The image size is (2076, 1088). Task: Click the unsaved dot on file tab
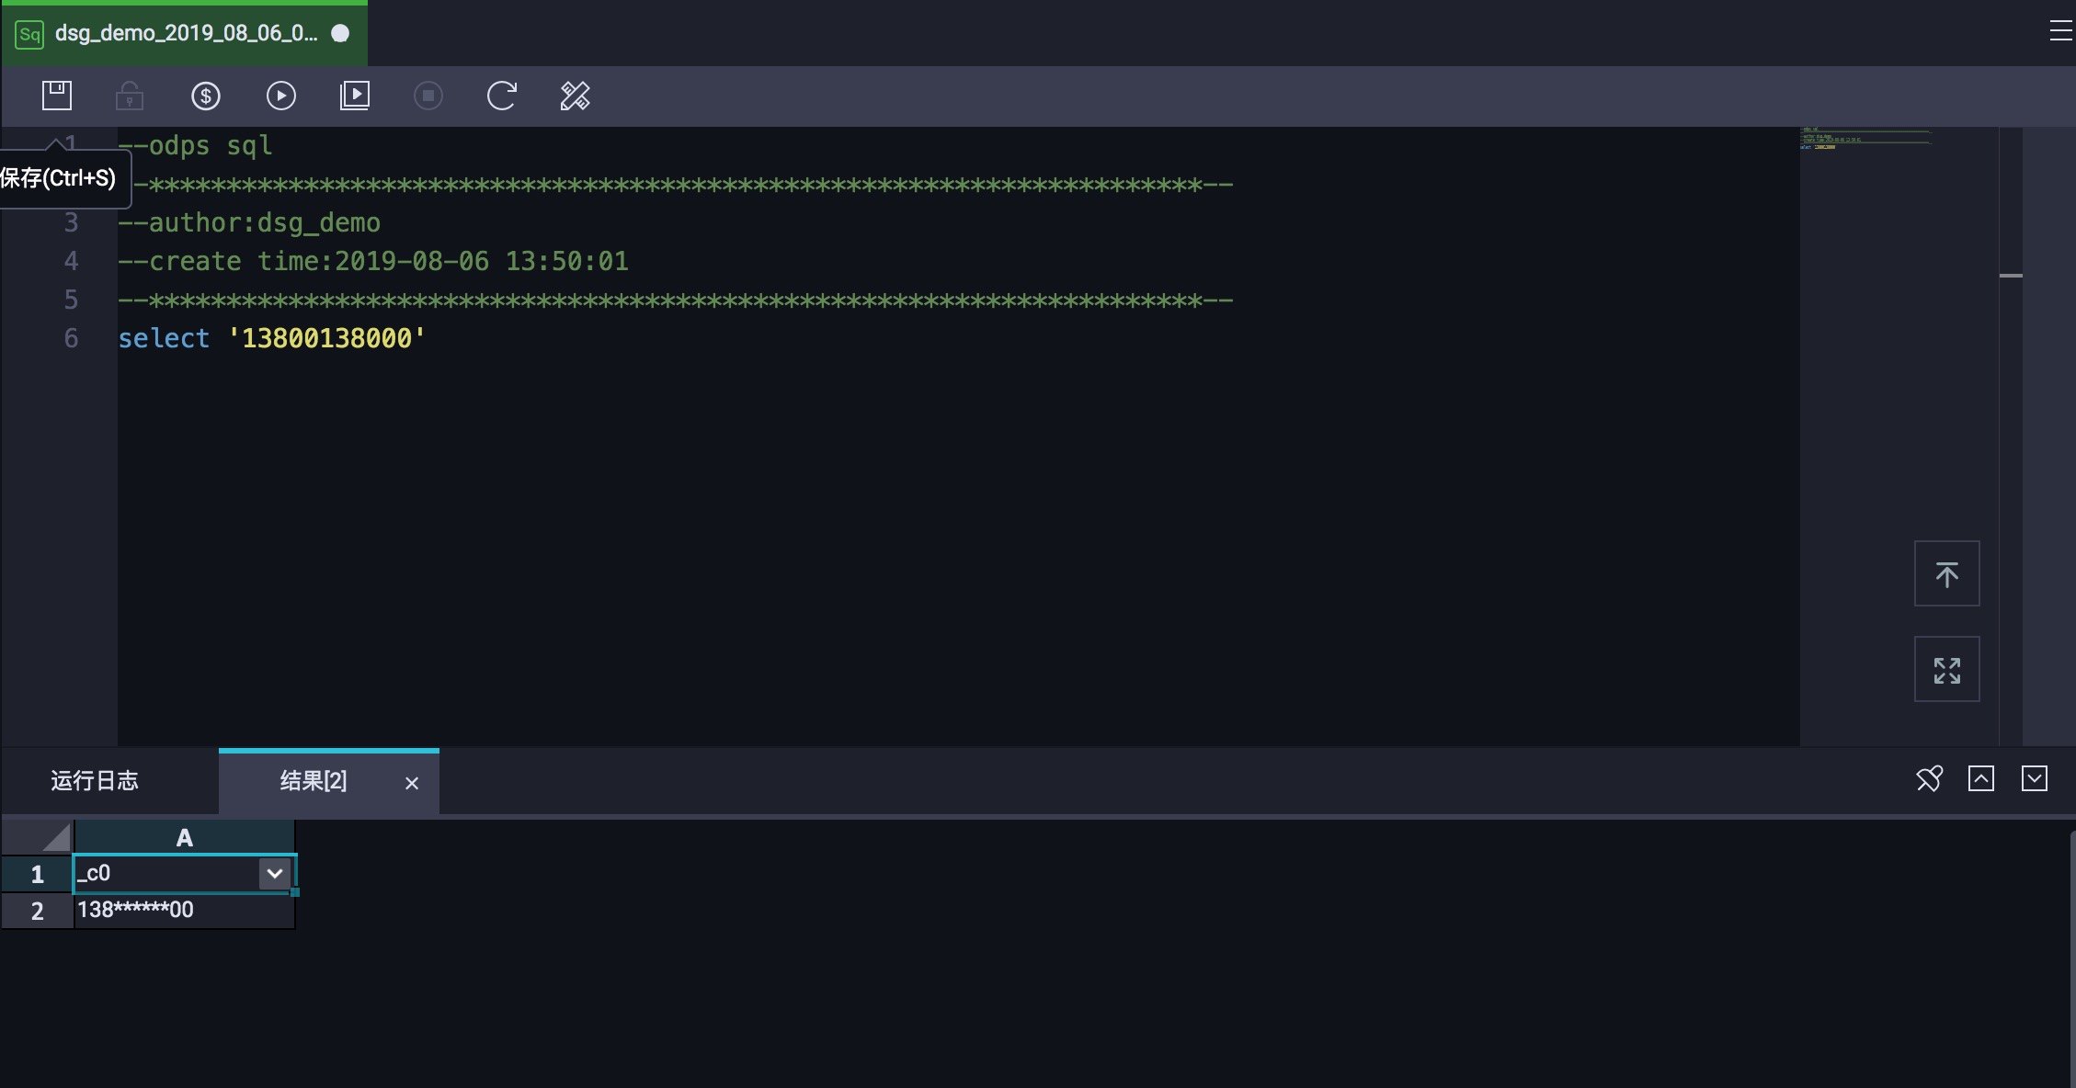(x=340, y=33)
